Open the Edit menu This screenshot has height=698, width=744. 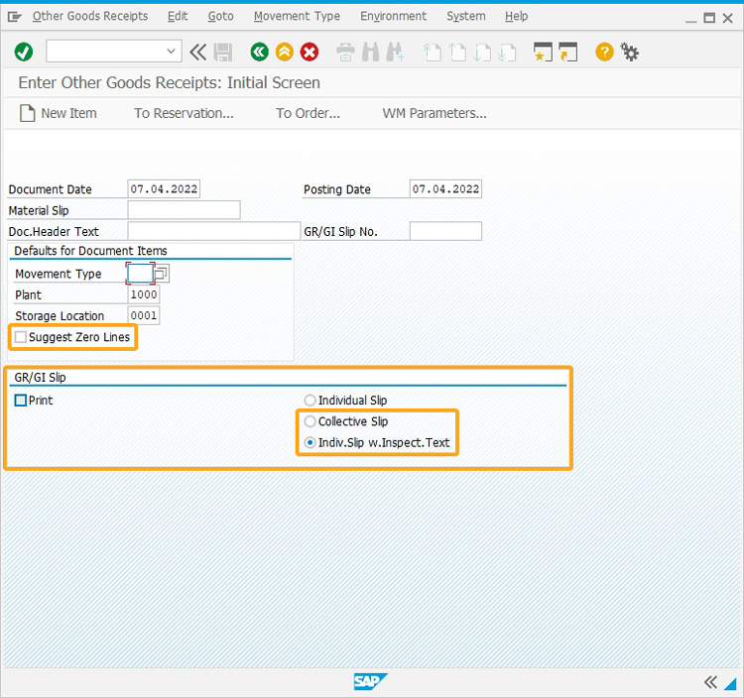tap(178, 16)
